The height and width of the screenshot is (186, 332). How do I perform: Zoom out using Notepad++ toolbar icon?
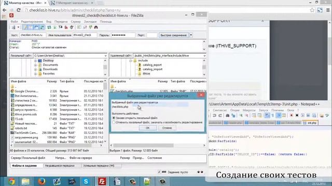247,115
